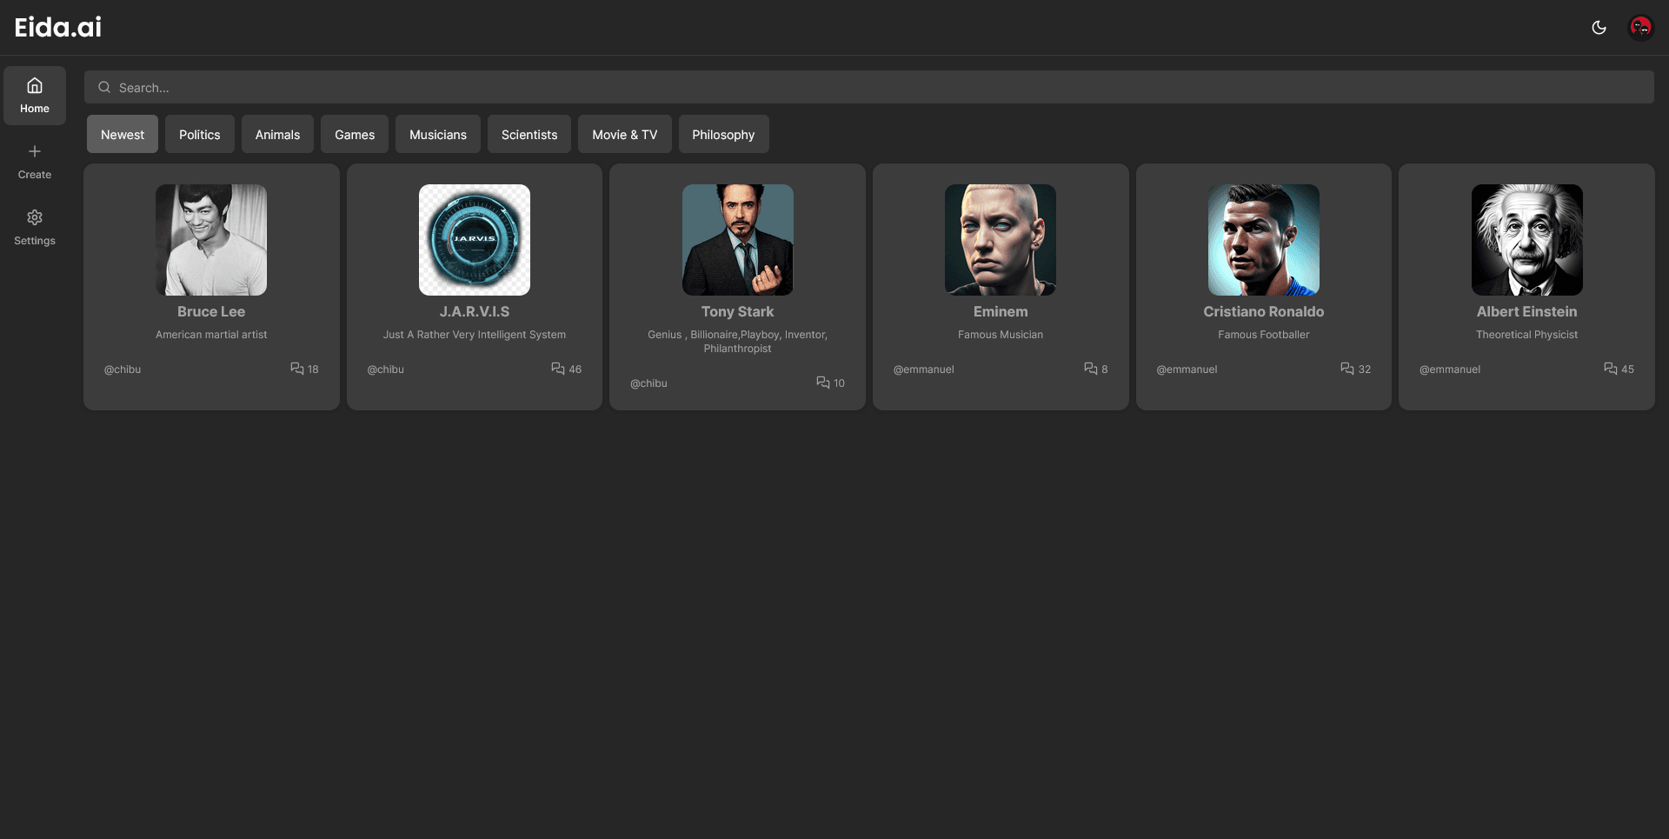This screenshot has height=839, width=1669.
Task: Click @chibu on J.A.R.V.I.S card
Action: 386,370
